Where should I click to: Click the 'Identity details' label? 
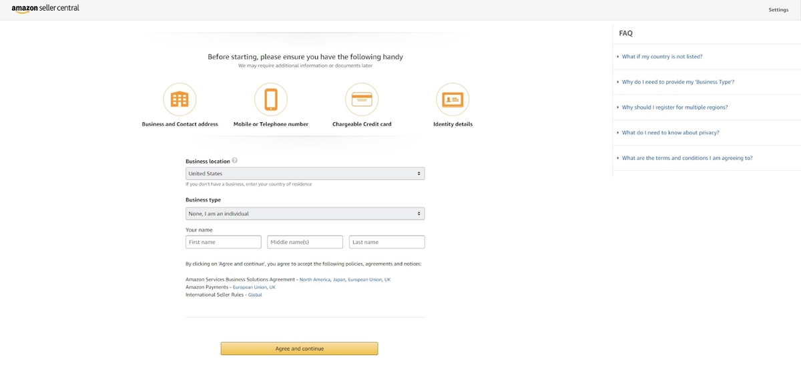coord(453,124)
